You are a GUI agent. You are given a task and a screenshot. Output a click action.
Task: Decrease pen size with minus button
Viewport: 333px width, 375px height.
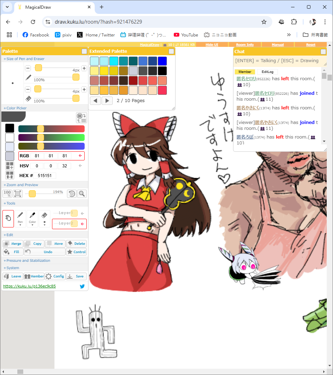pyautogui.click(x=28, y=68)
